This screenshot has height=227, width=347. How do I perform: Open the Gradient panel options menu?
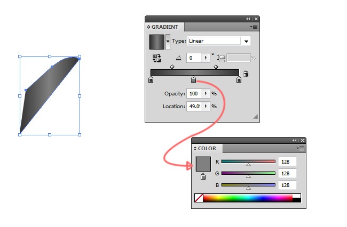[x=254, y=27]
